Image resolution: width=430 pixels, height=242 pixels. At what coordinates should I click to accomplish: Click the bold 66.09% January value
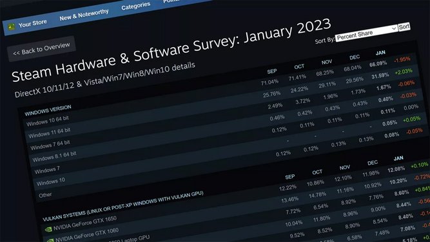pyautogui.click(x=378, y=64)
